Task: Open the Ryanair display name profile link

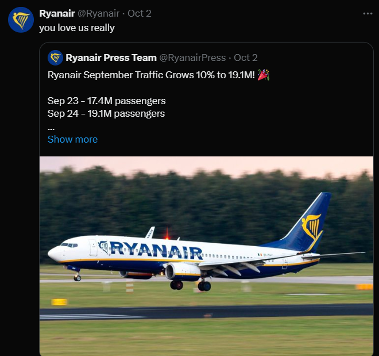Action: click(x=57, y=13)
